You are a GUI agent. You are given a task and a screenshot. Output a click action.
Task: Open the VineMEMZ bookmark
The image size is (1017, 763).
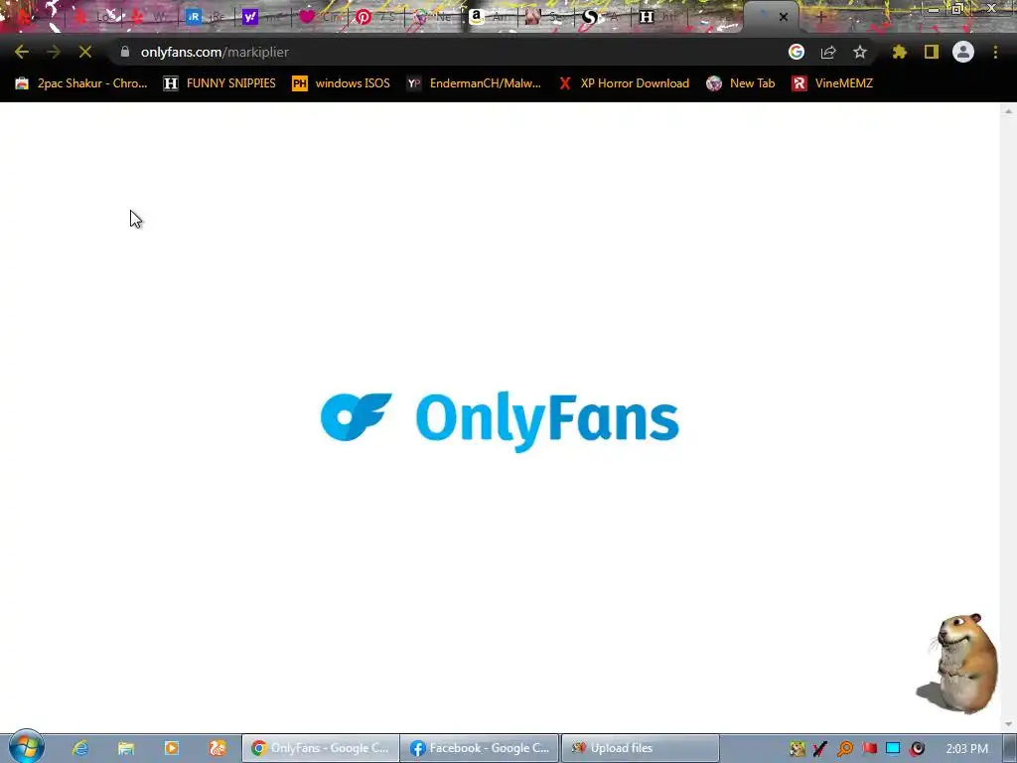coord(833,83)
